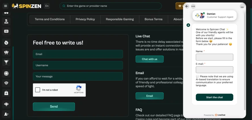Viewport: 252px width, 120px height.
Task: Switch to the Privacy Policy tab
Action: 85,19
